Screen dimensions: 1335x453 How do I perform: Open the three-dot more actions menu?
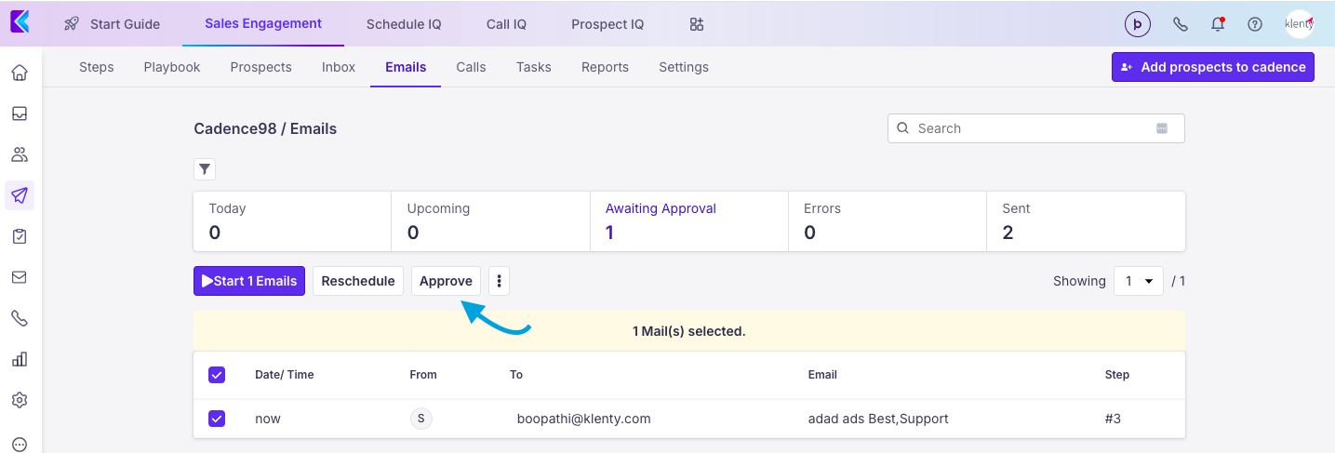pos(500,281)
